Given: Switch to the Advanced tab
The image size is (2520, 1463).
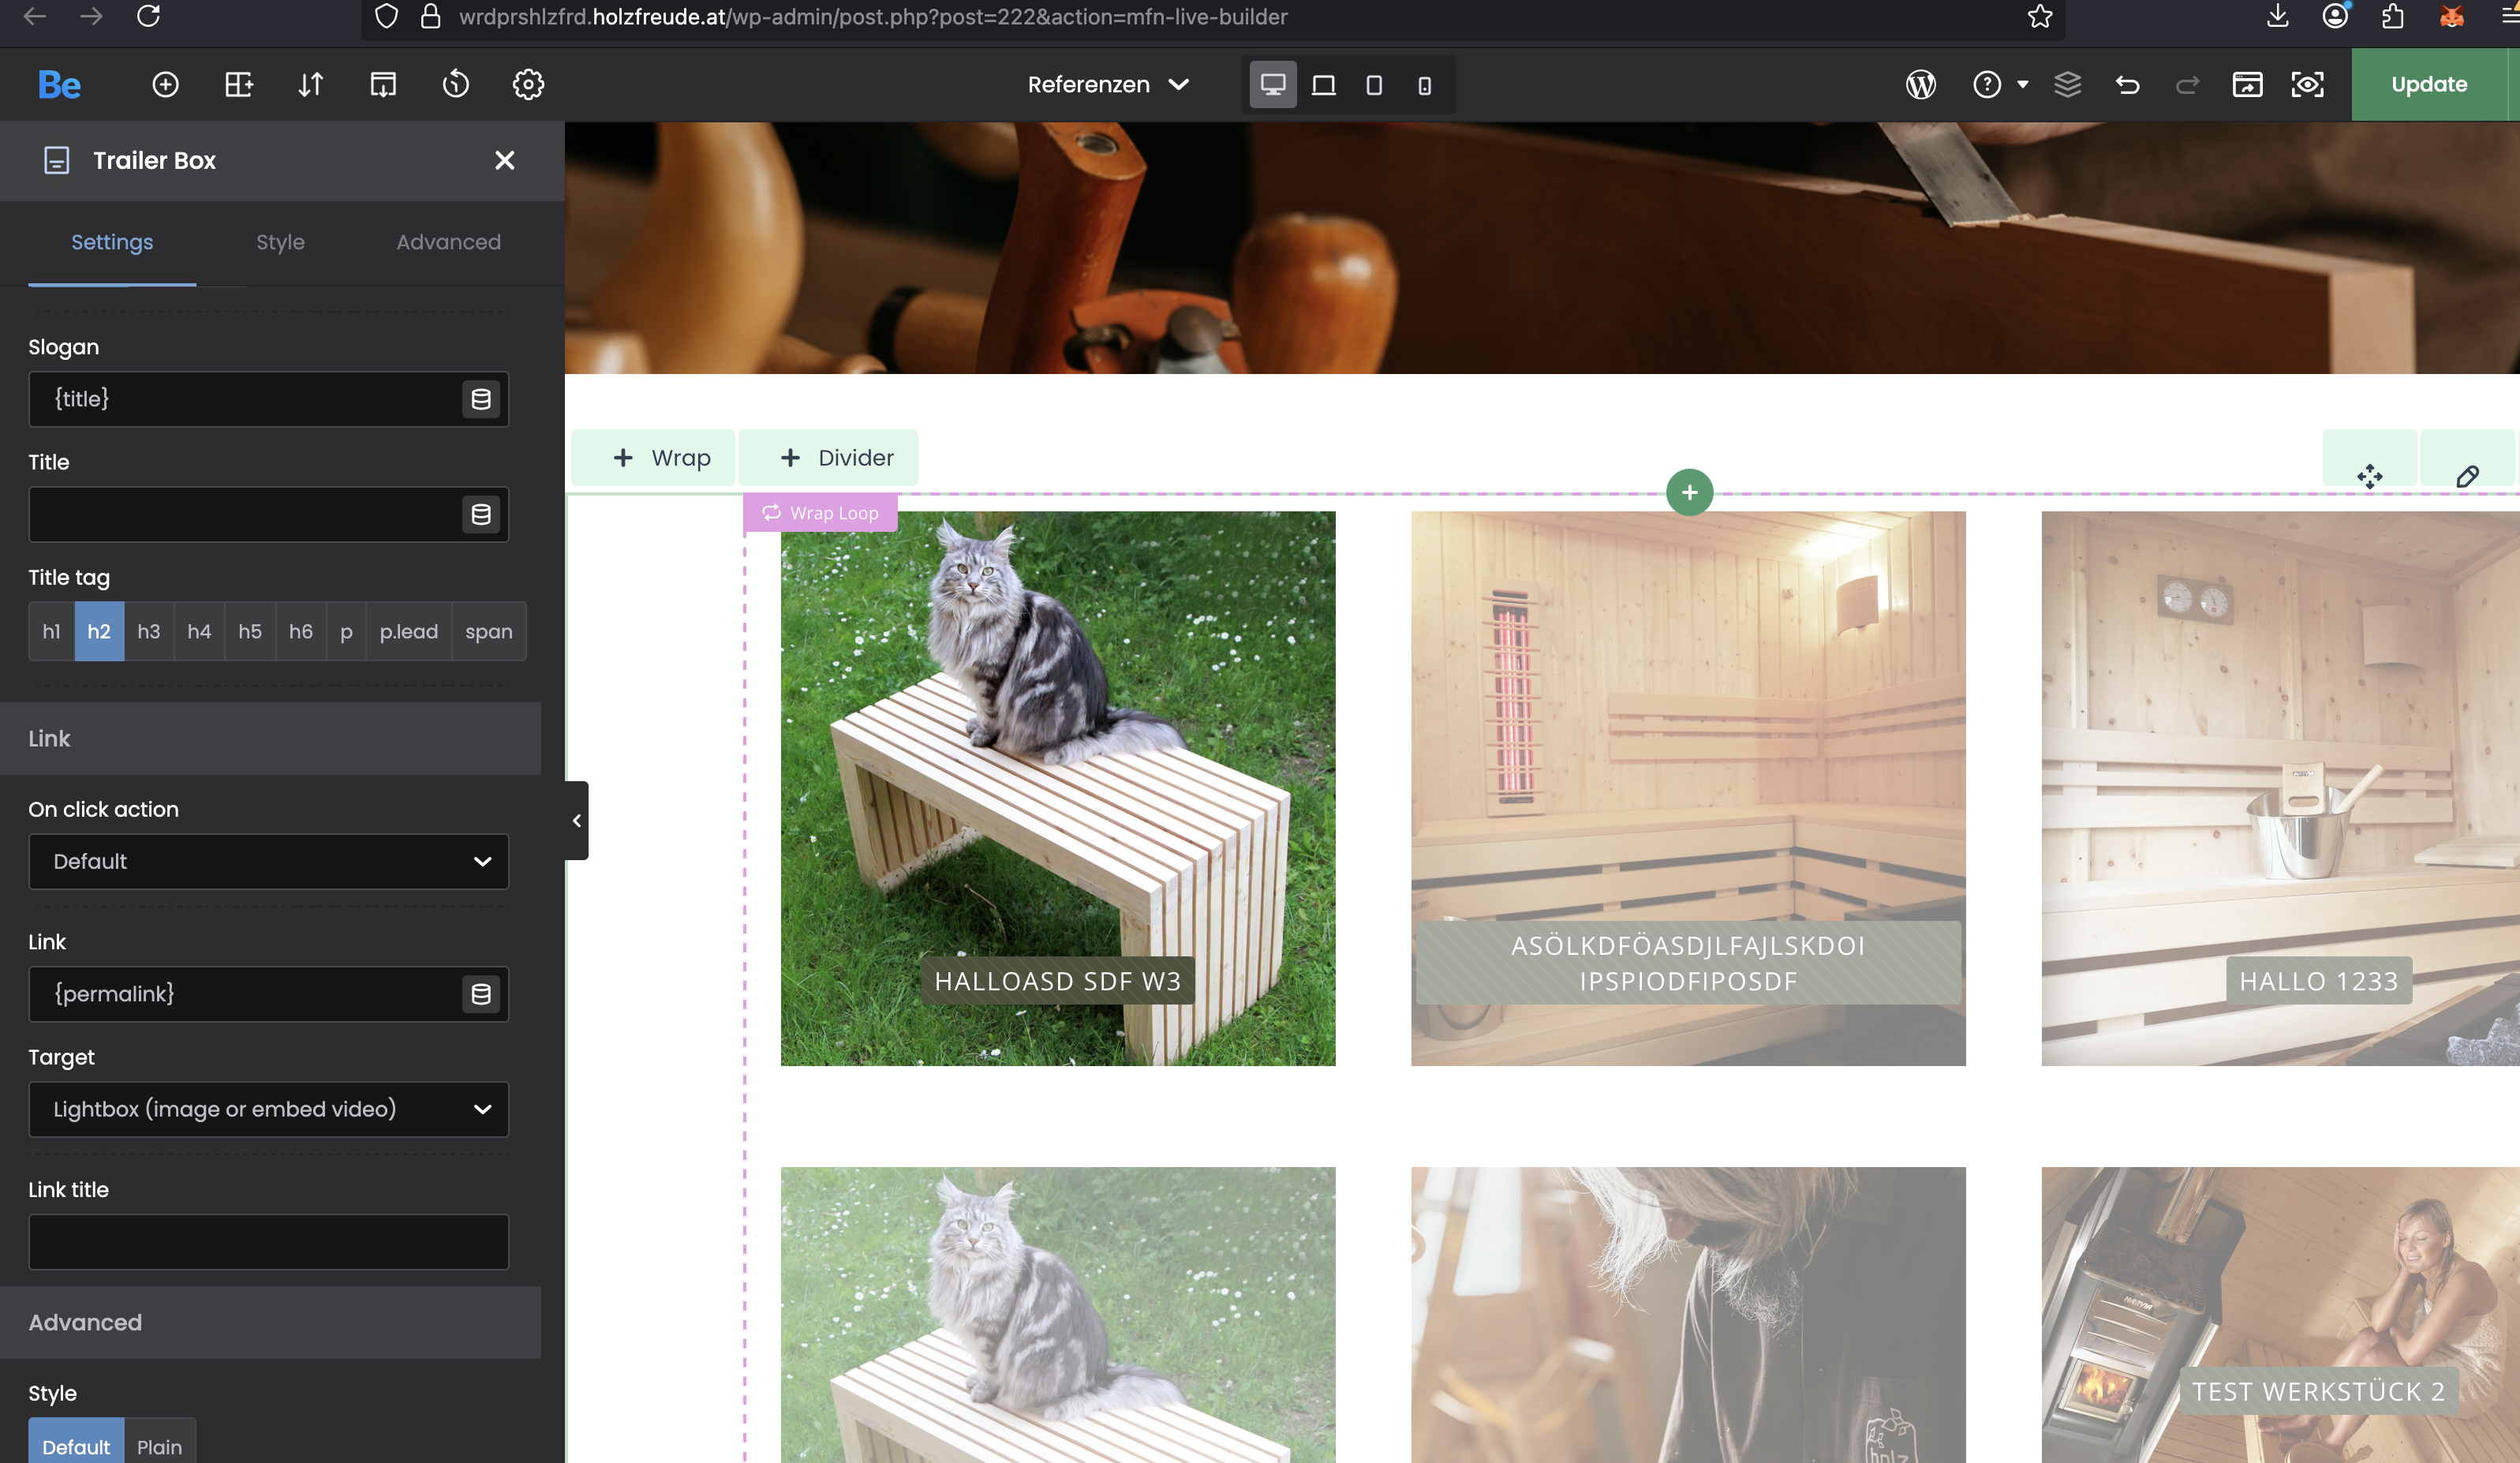Looking at the screenshot, I should coord(448,242).
